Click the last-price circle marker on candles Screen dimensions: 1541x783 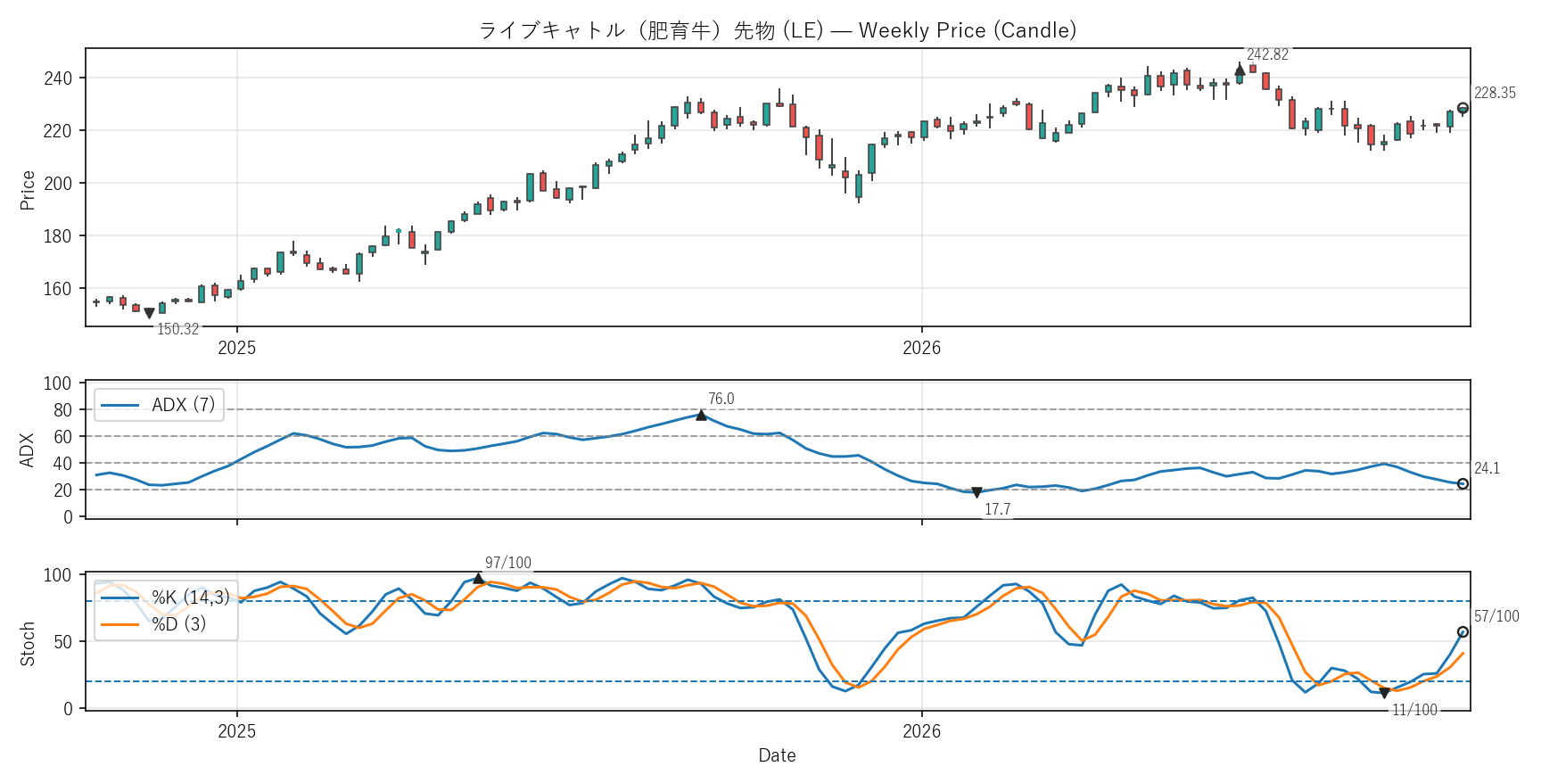pos(1463,108)
